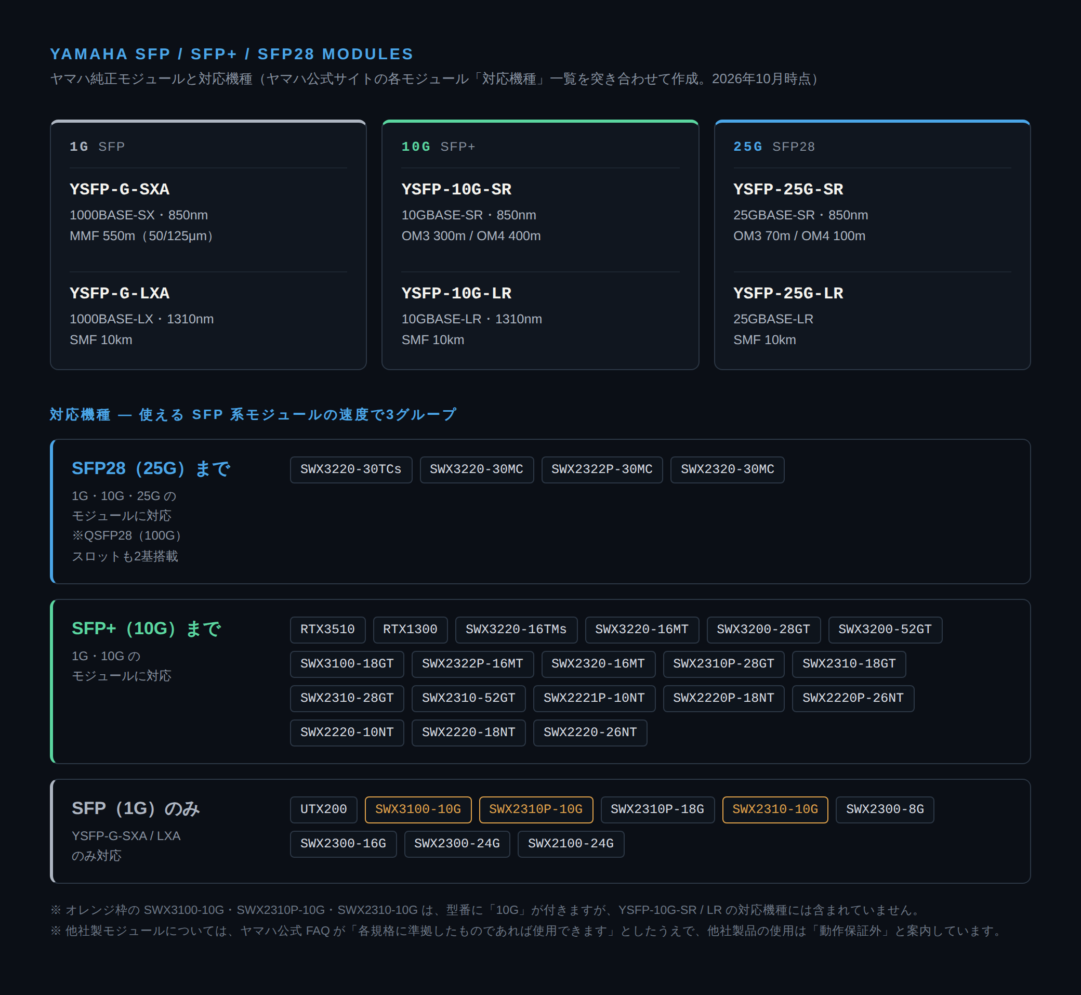Click the 'SFP28（25G）まで' group heading
The width and height of the screenshot is (1081, 995).
point(152,468)
